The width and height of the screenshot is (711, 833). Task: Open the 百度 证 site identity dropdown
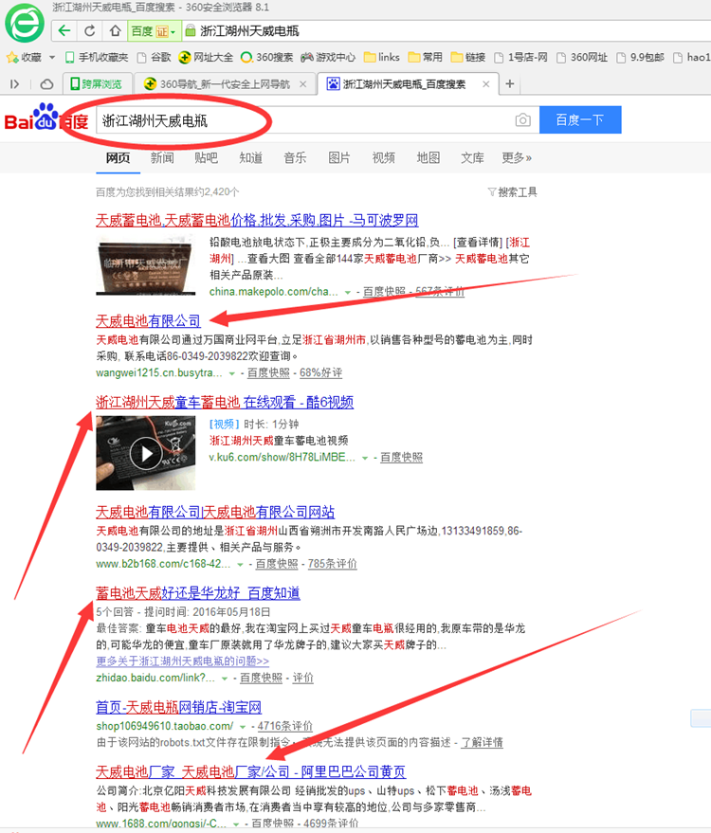154,31
